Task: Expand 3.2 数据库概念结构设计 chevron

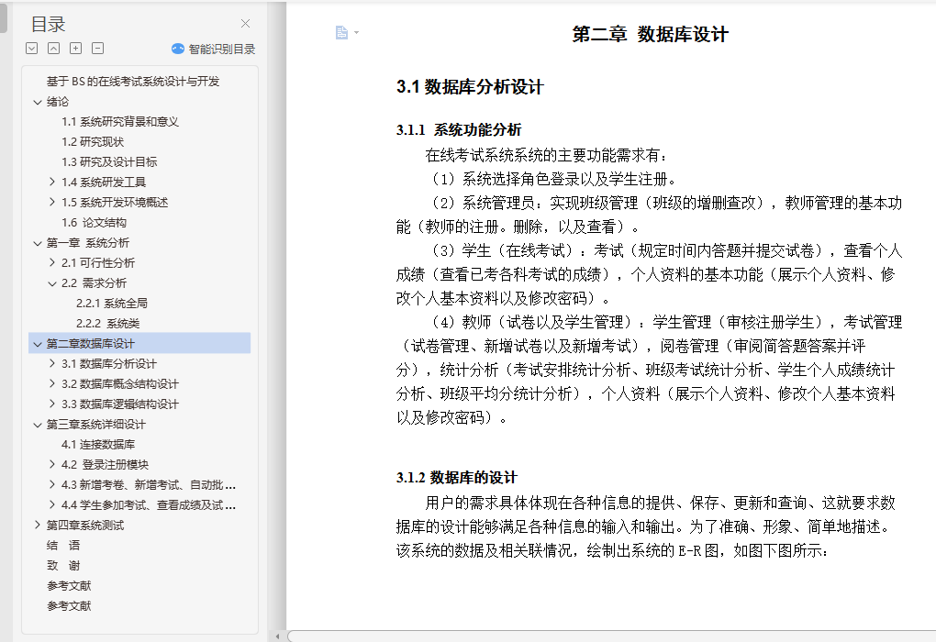Action: tap(52, 383)
